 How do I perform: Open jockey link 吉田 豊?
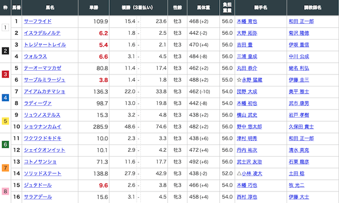click(x=245, y=45)
